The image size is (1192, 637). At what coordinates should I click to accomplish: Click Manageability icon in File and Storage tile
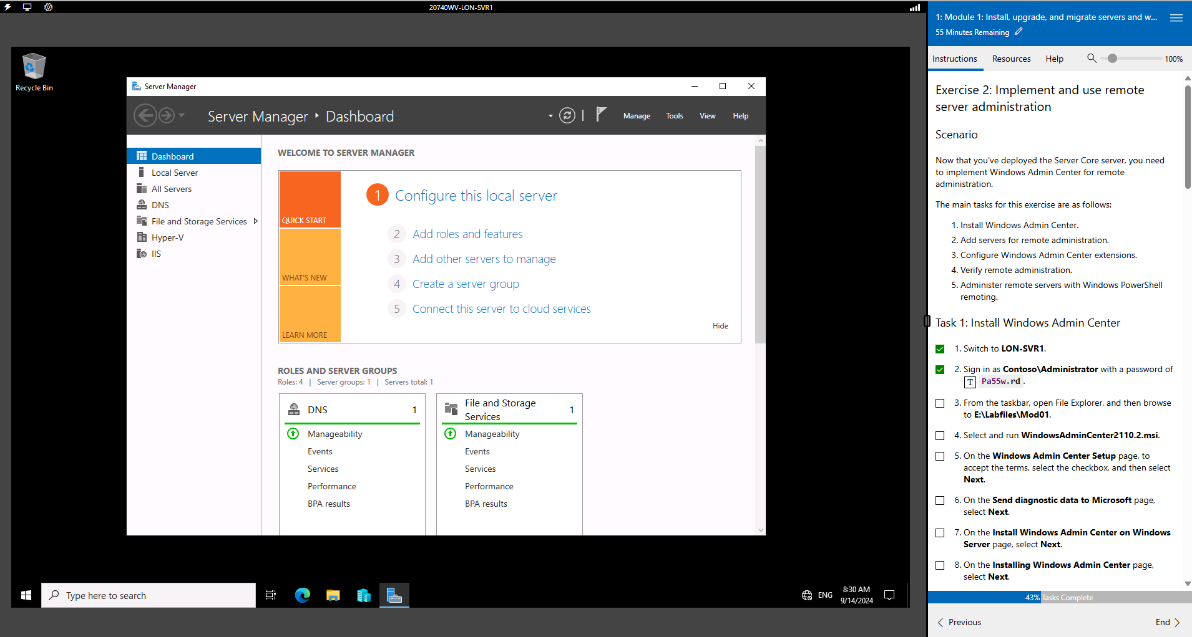tap(450, 434)
